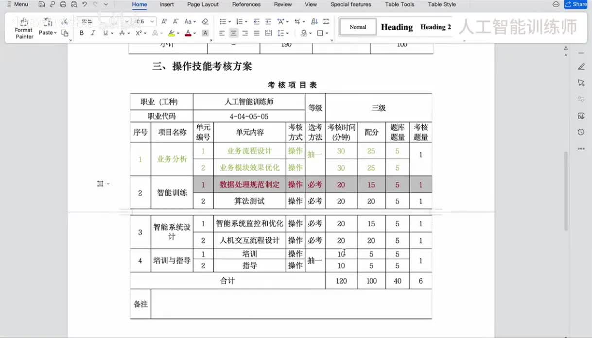The image size is (592, 338).
Task: Click the vertical document scrollbar thumb
Action: (x=565, y=190)
